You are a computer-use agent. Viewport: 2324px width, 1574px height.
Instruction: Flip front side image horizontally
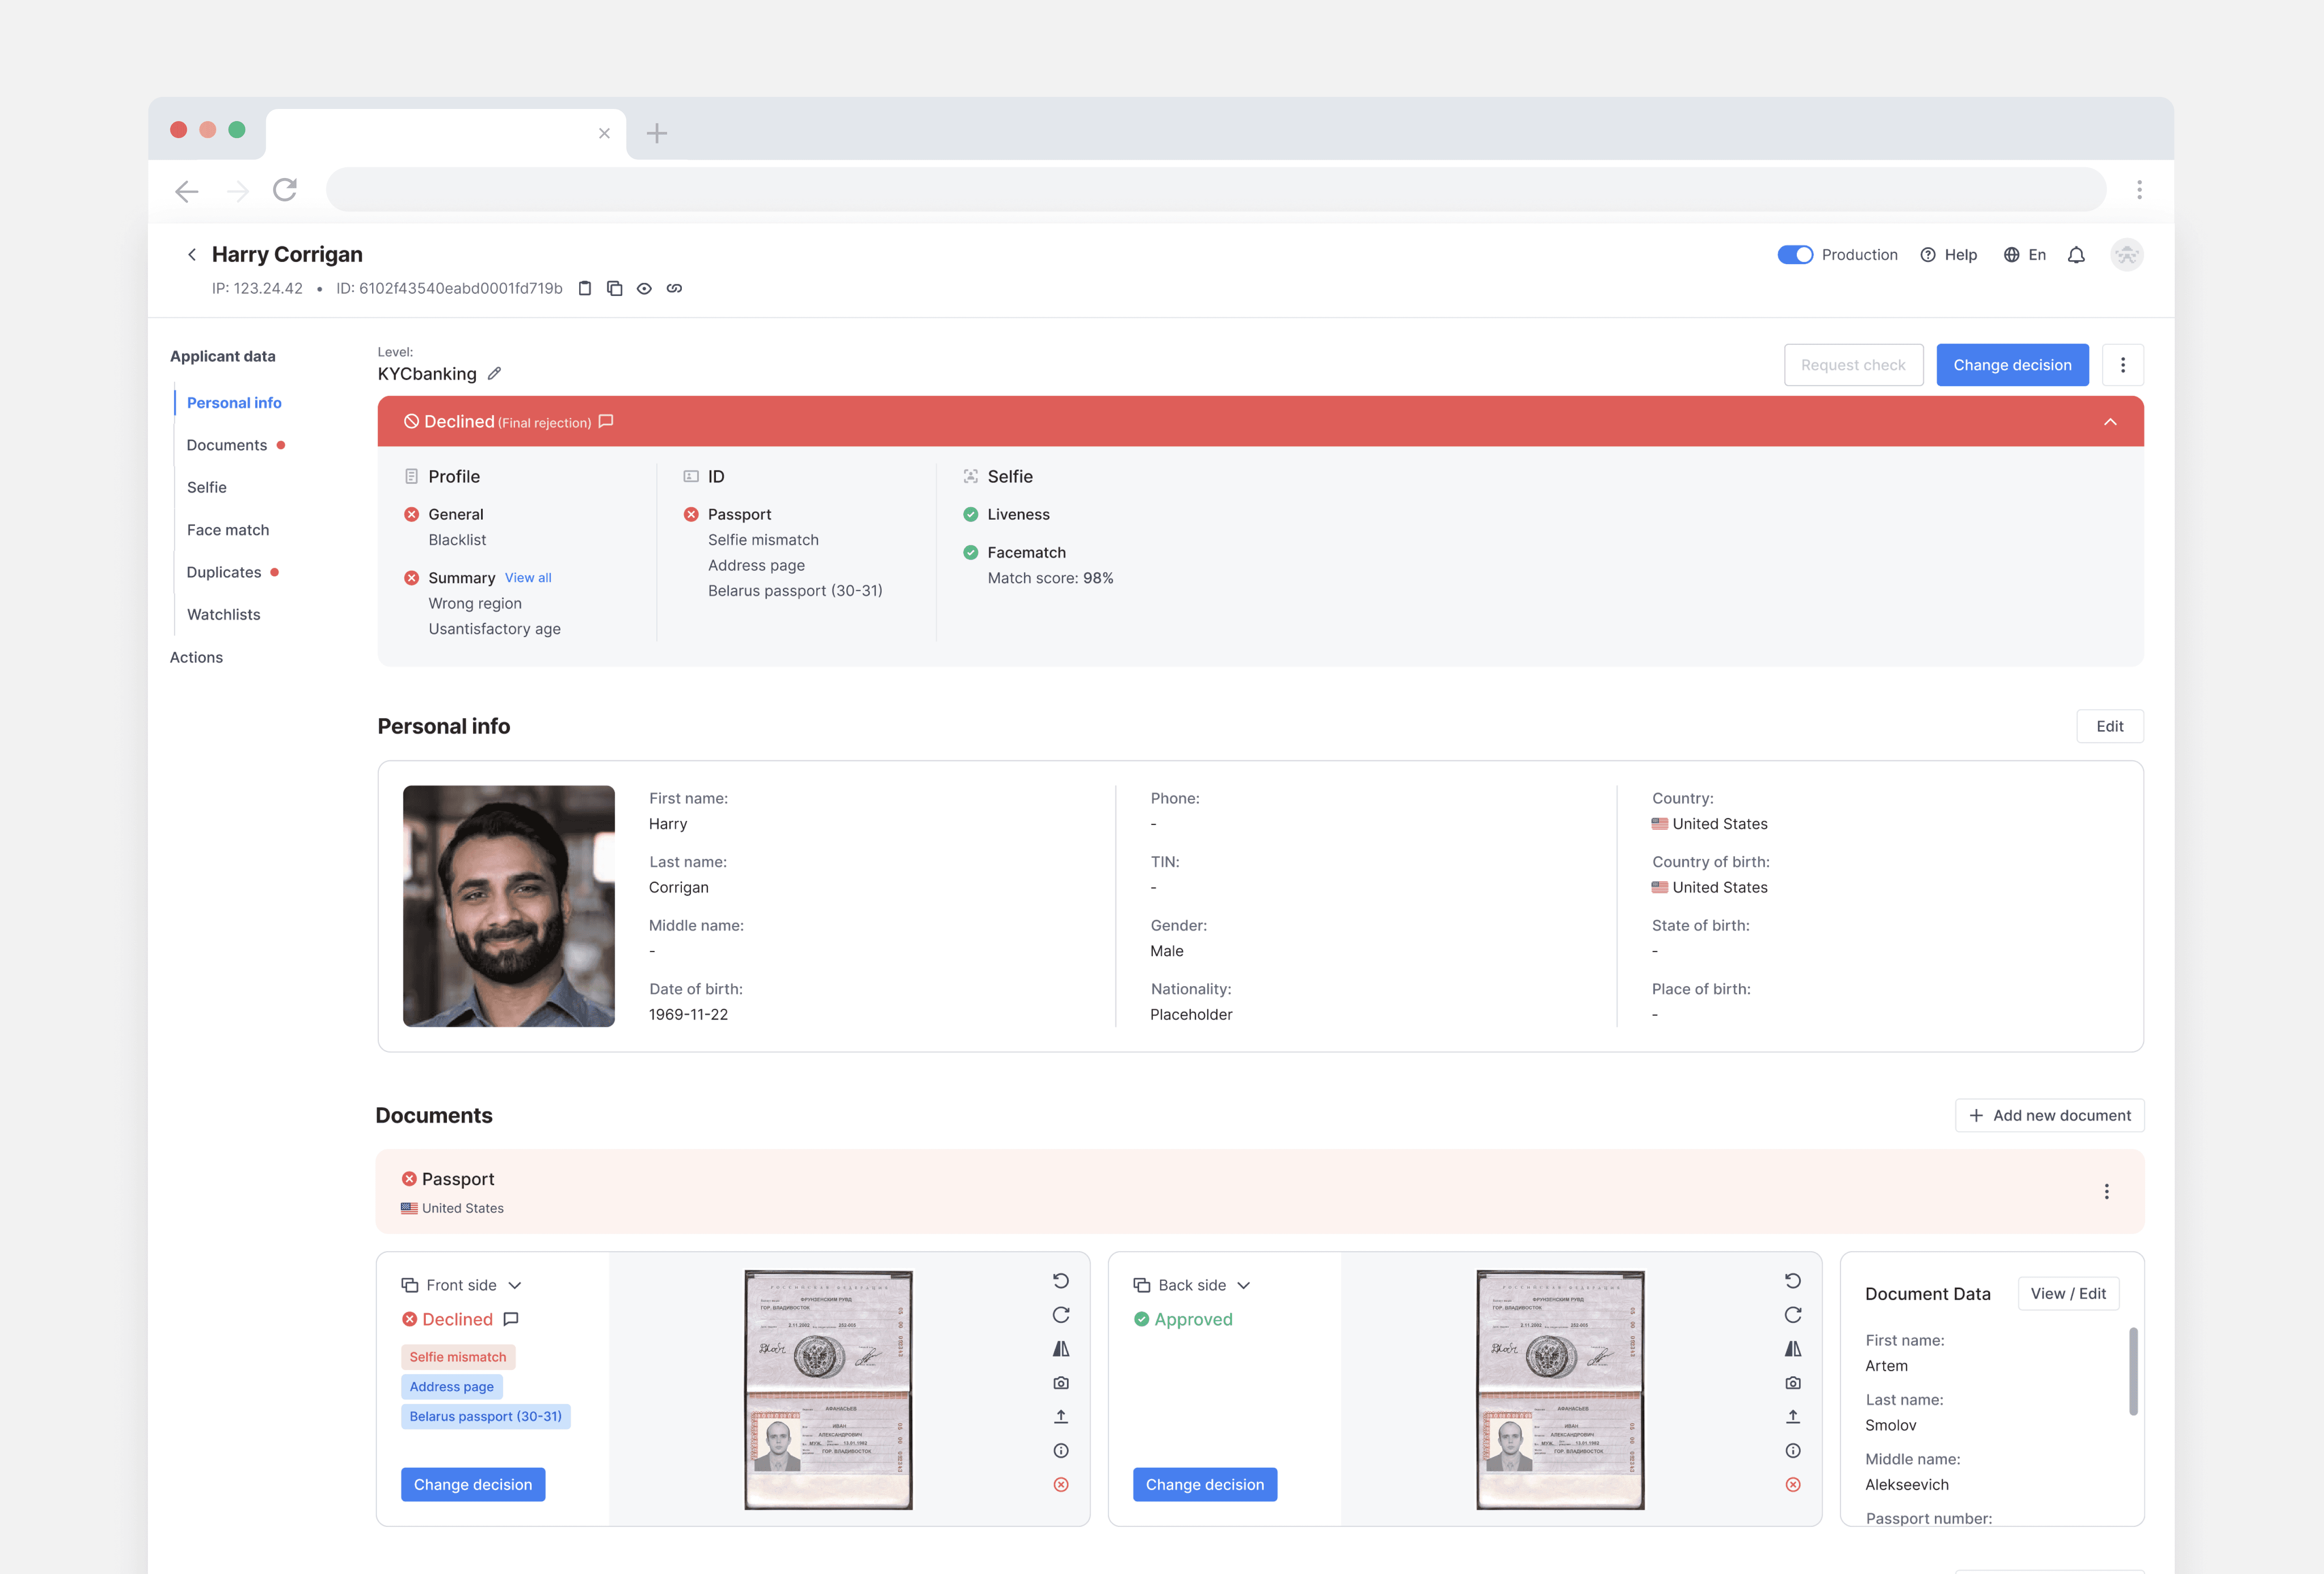[x=1061, y=1349]
